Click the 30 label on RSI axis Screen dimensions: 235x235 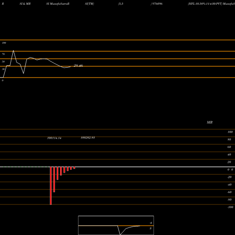click(x=3, y=69)
